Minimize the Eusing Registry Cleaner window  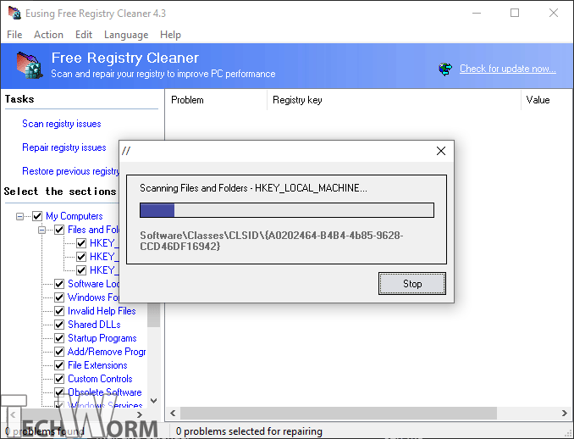(477, 13)
